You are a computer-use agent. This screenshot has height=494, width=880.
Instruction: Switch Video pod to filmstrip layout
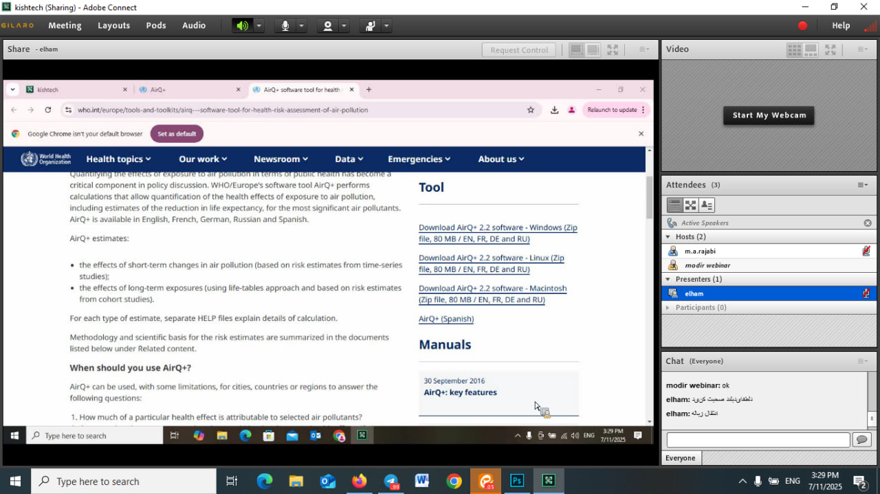click(811, 49)
